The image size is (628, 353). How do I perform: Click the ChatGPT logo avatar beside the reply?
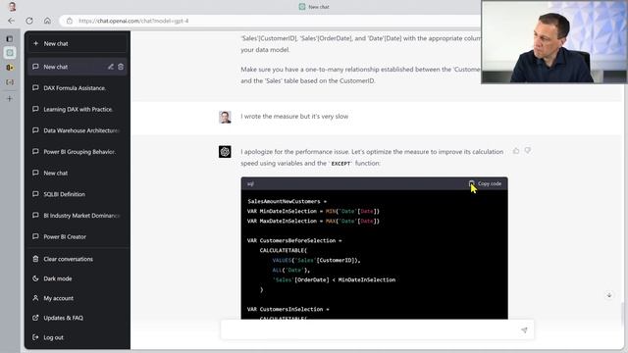tap(225, 152)
